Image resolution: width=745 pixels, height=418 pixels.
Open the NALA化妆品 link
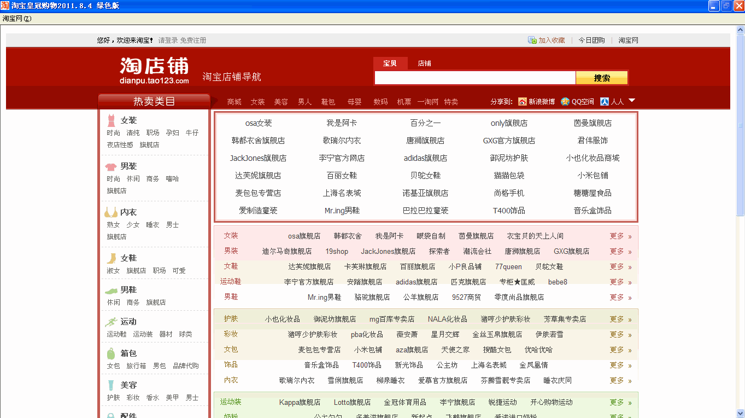447,320
